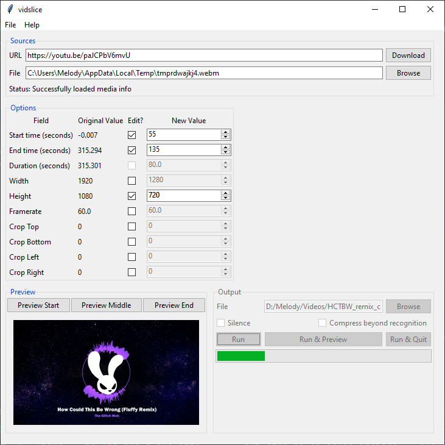
Task: Enable the Crop Bottom edit checkbox
Action: coord(131,242)
